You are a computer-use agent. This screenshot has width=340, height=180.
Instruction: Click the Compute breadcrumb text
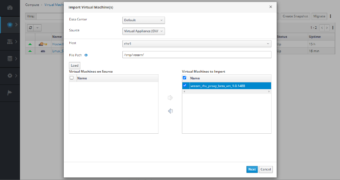(32, 5)
